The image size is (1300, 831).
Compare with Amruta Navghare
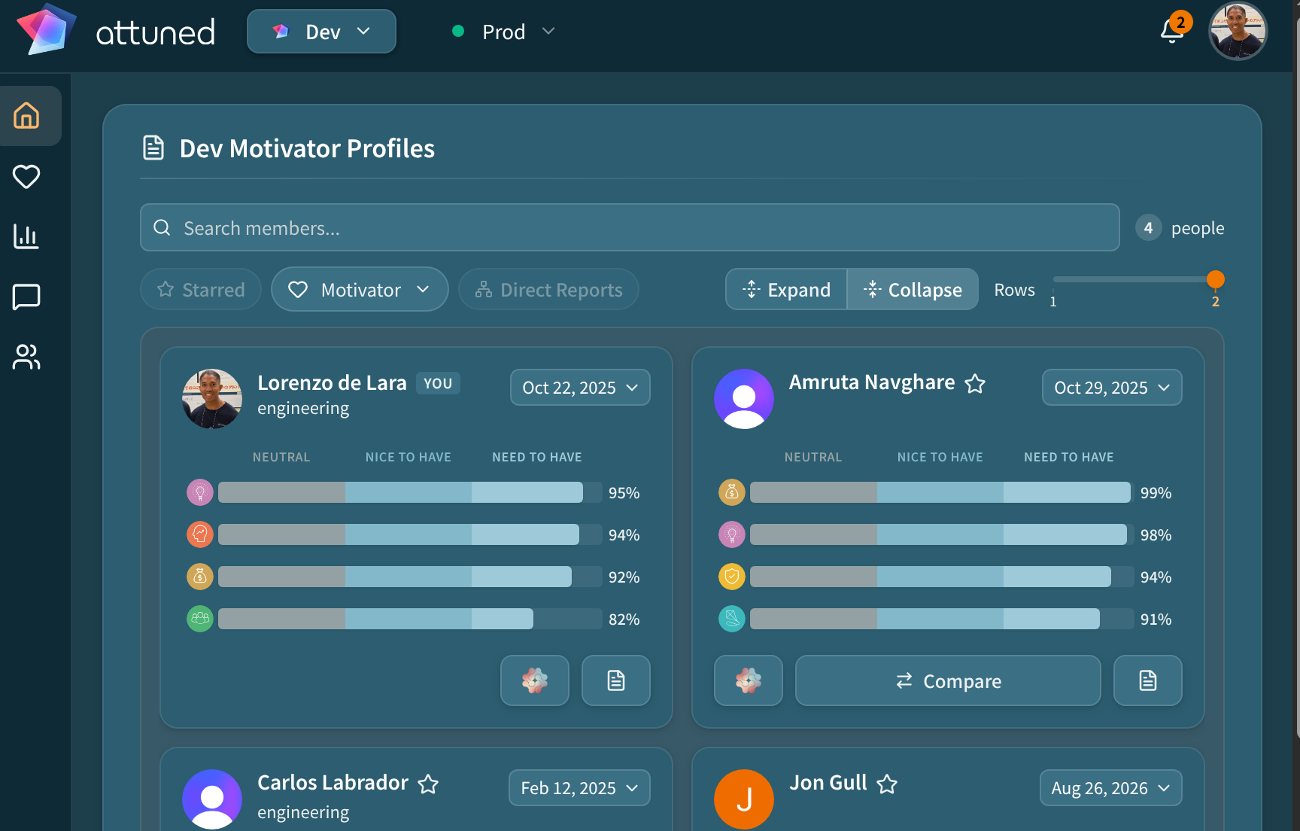(948, 680)
